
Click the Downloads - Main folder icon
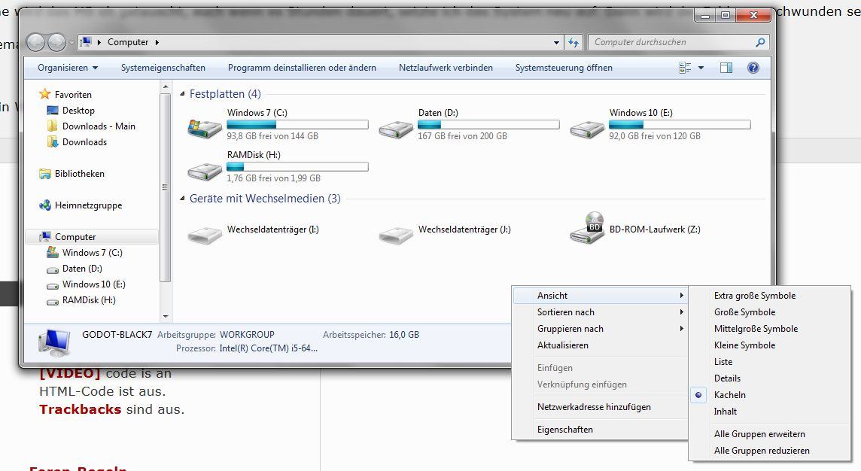[53, 126]
